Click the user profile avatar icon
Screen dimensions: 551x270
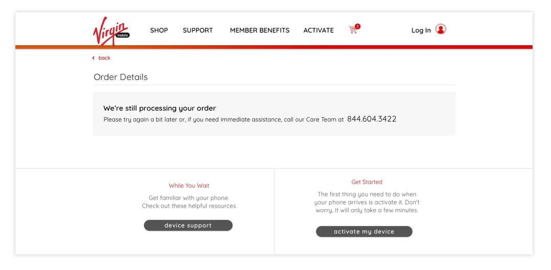tap(441, 30)
